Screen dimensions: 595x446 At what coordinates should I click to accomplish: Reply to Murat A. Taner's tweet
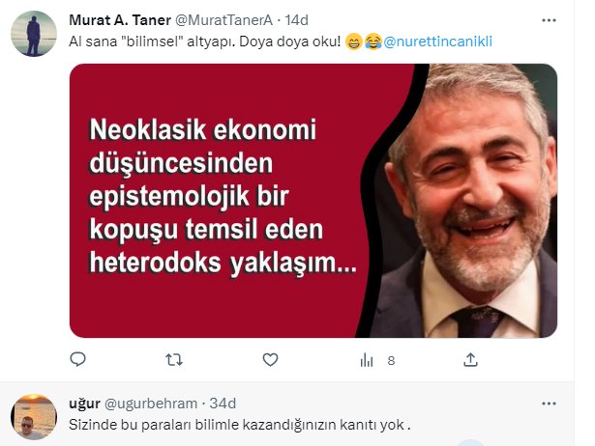click(78, 359)
